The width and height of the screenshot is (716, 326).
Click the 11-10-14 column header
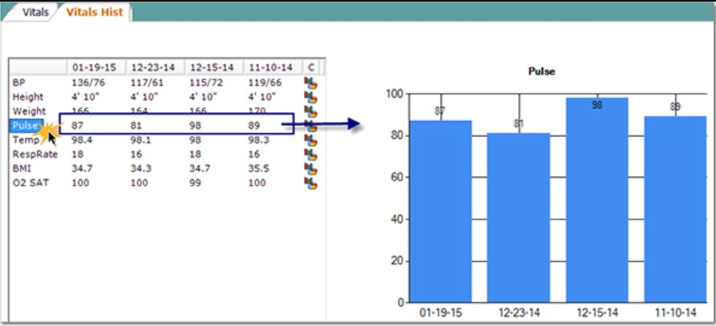273,67
